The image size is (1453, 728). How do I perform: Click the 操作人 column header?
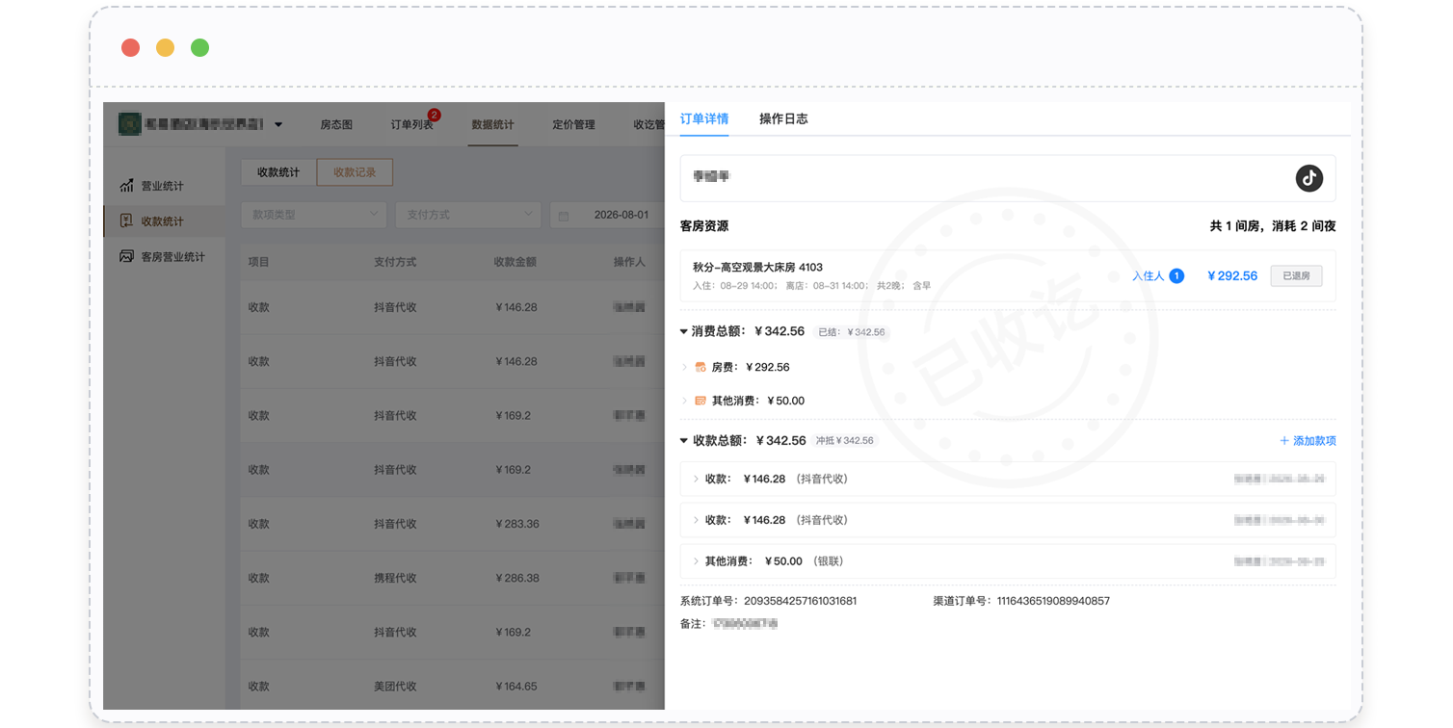pyautogui.click(x=629, y=262)
